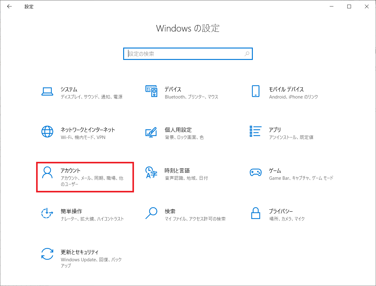The image size is (376, 286).
Task: Click the Apps list icon
Action: pos(256,131)
